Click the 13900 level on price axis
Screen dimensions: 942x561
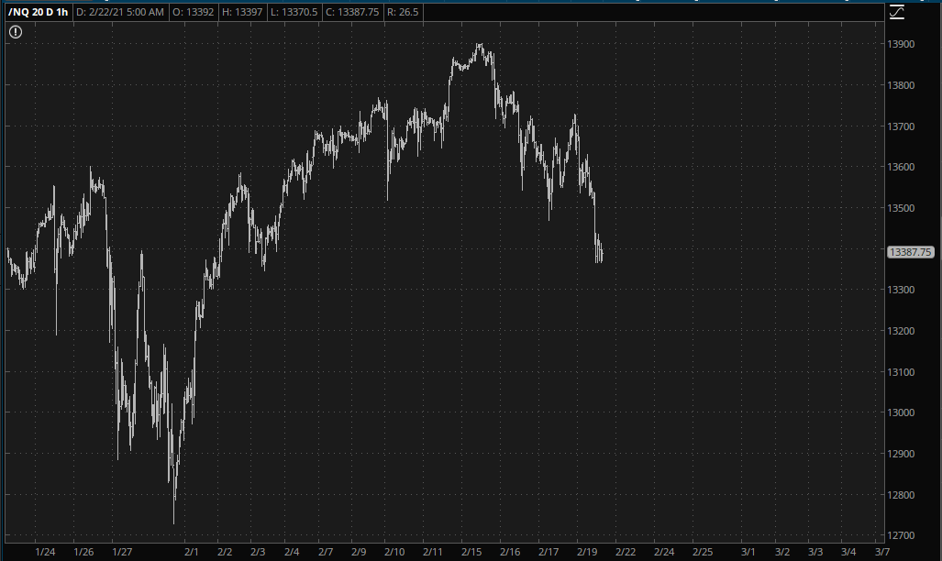(x=902, y=44)
